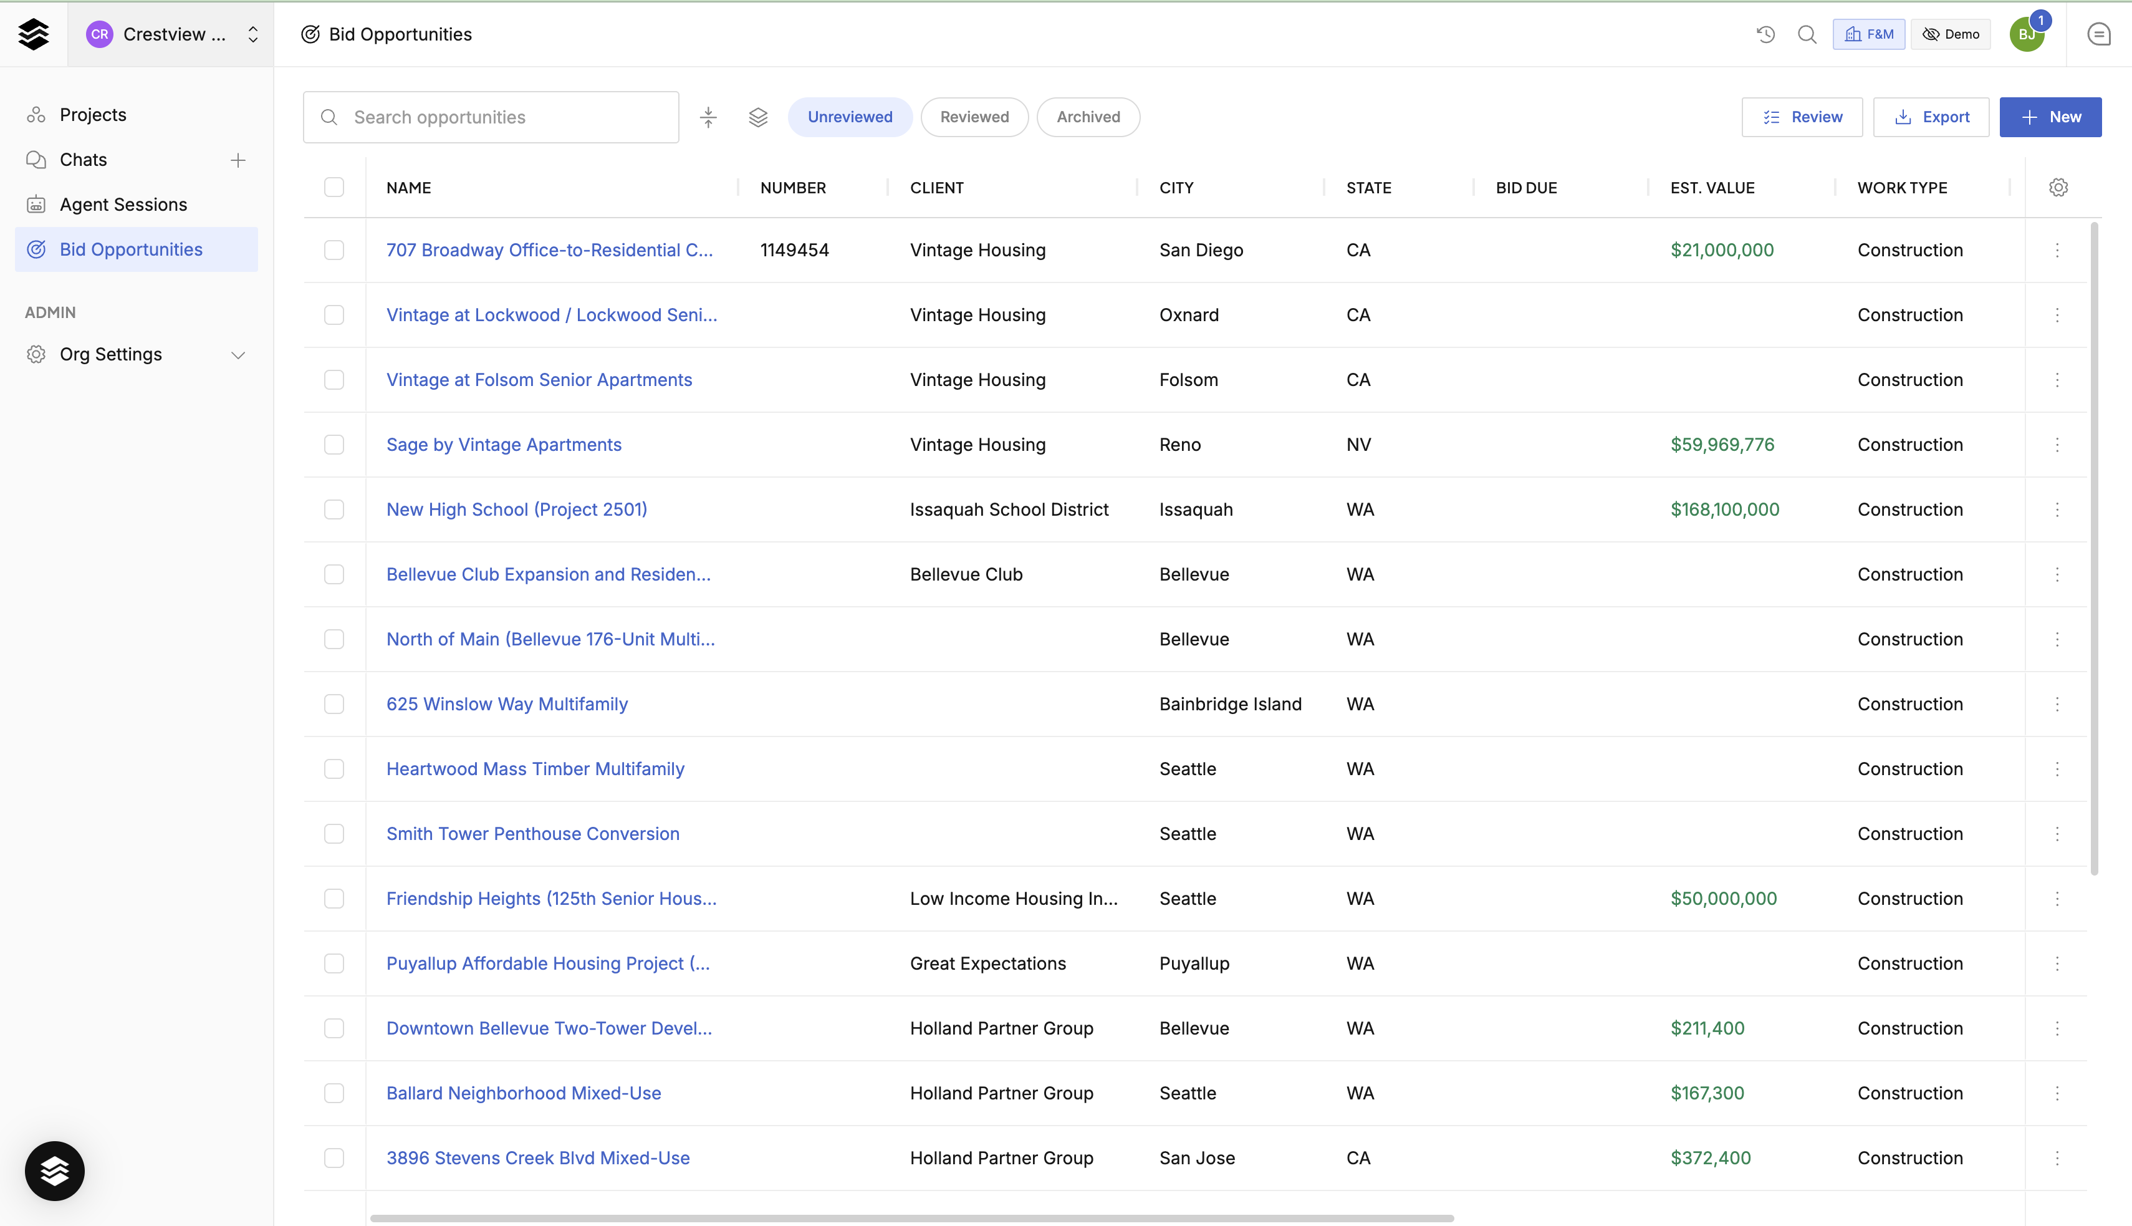The height and width of the screenshot is (1226, 2132).
Task: Open row actions for 625 Winslow Way
Action: tap(2057, 704)
